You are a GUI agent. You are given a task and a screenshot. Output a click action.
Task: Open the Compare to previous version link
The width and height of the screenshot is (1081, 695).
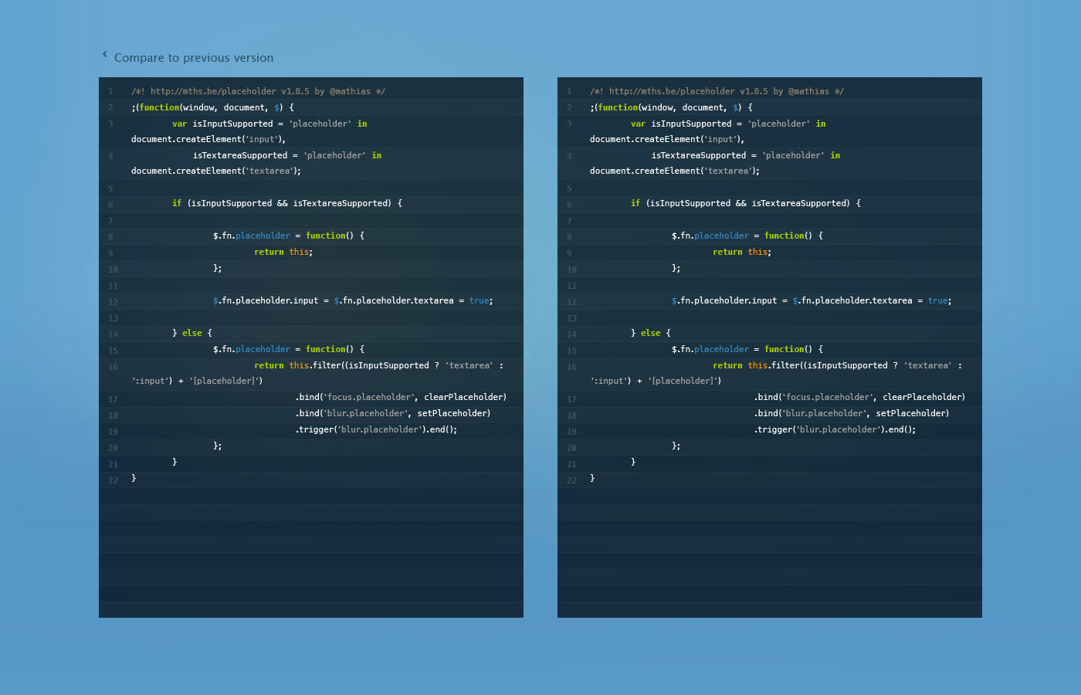point(194,58)
